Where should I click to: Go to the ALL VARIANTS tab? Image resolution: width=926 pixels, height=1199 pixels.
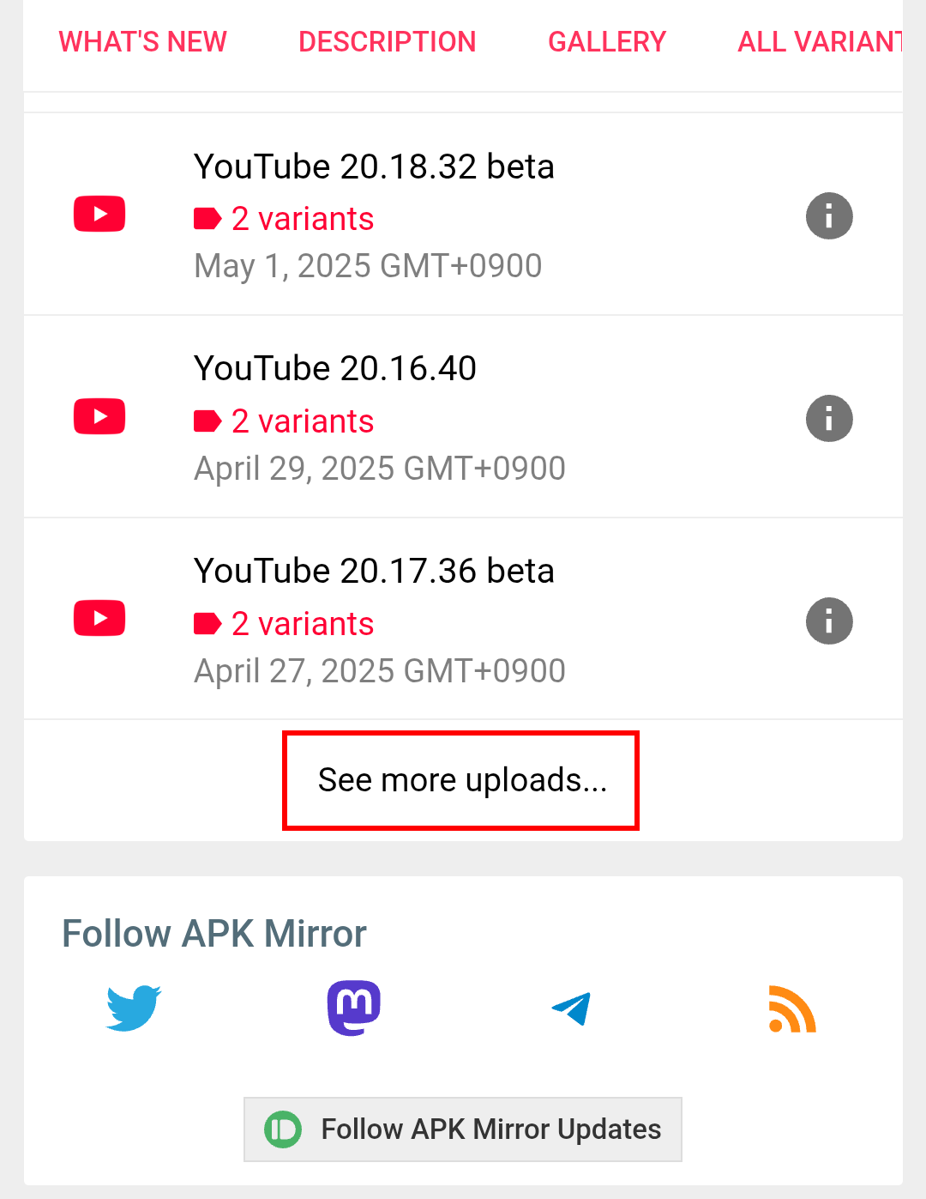tap(821, 41)
